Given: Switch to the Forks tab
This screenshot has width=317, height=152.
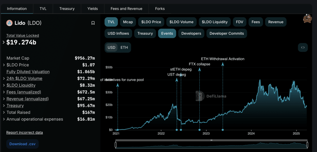Looking at the screenshot, I should click(x=160, y=9).
